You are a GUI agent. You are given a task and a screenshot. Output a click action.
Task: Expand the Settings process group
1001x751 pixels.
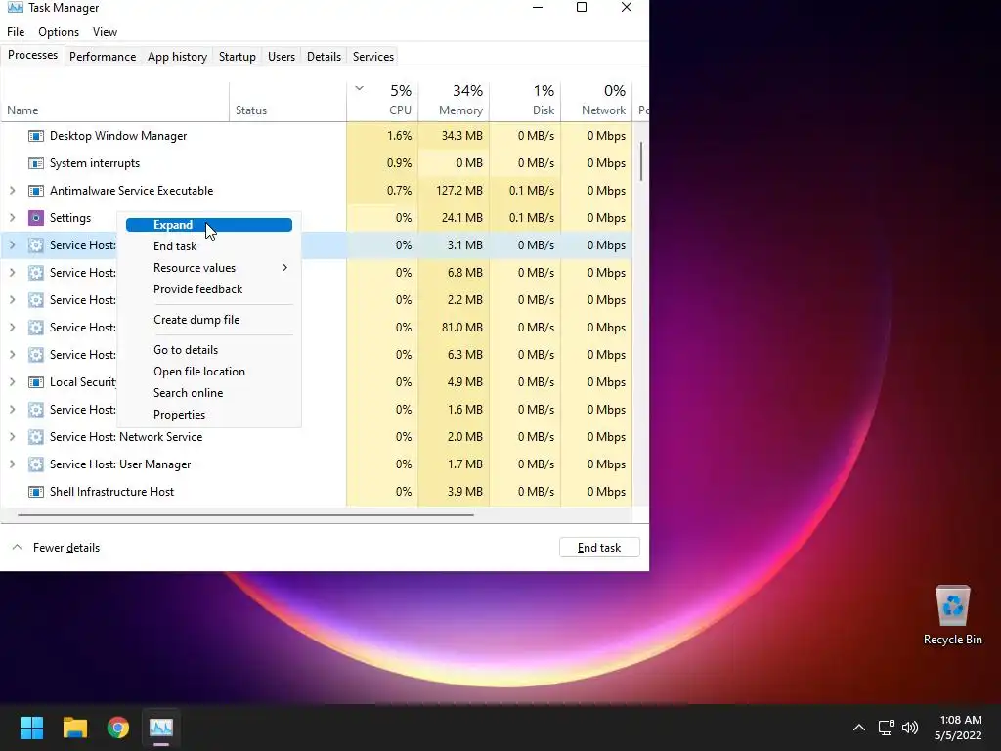[x=12, y=218]
